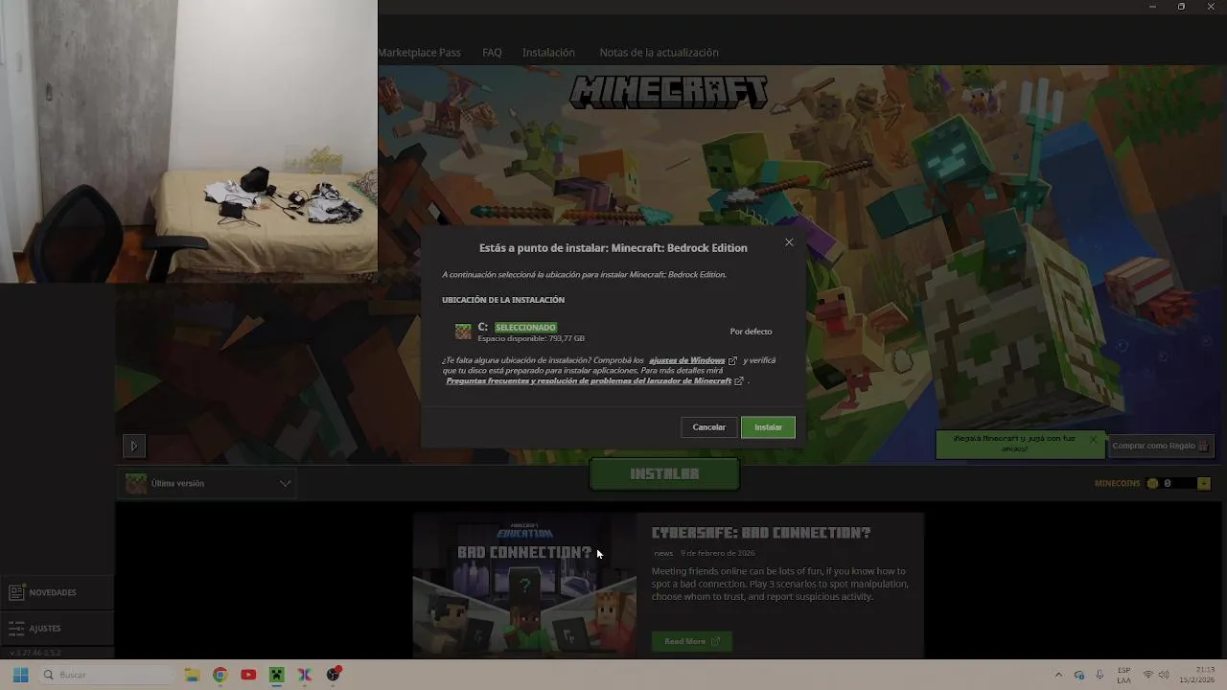Click the Comprar como Regalo button
Image resolution: width=1227 pixels, height=690 pixels.
coord(1162,446)
